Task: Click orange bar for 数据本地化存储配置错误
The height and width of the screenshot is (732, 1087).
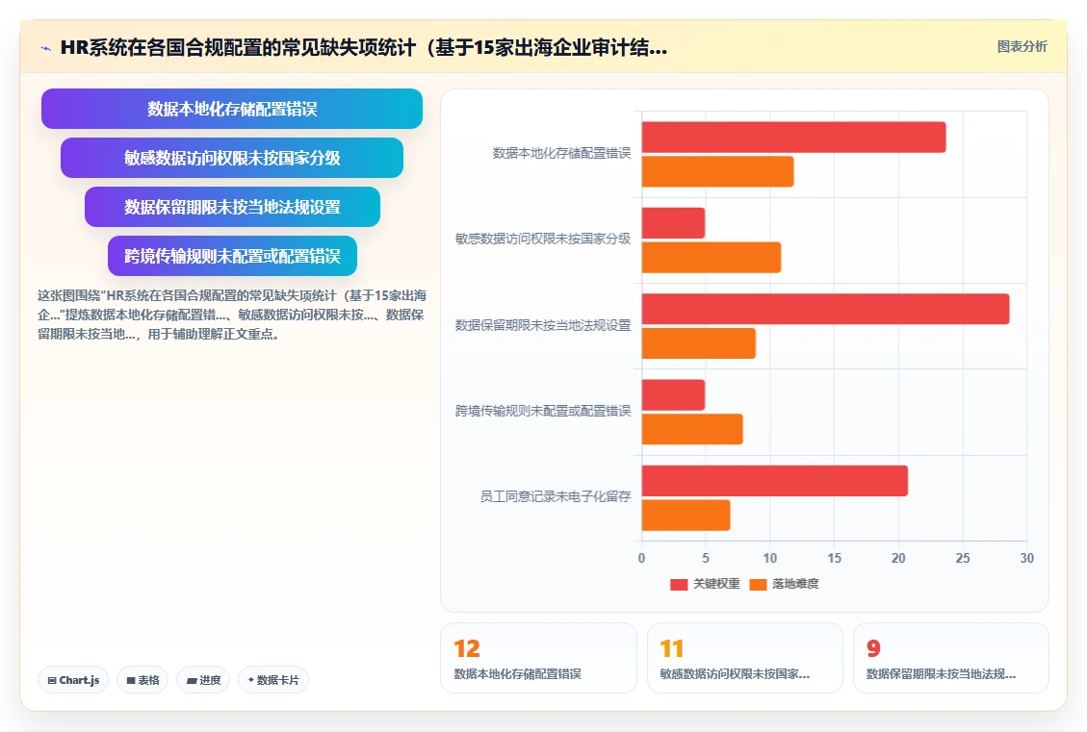Action: click(717, 172)
